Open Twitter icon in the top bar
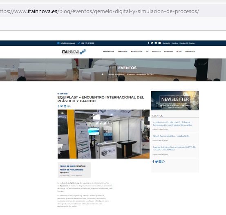The image size is (226, 215). point(152,43)
